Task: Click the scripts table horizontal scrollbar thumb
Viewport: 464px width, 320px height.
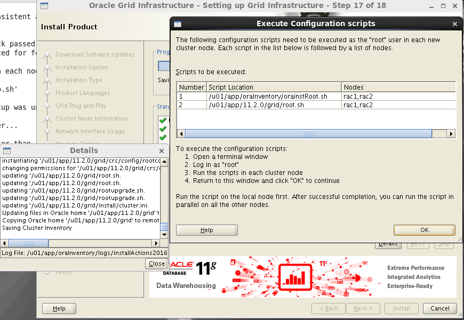Action: 309,134
